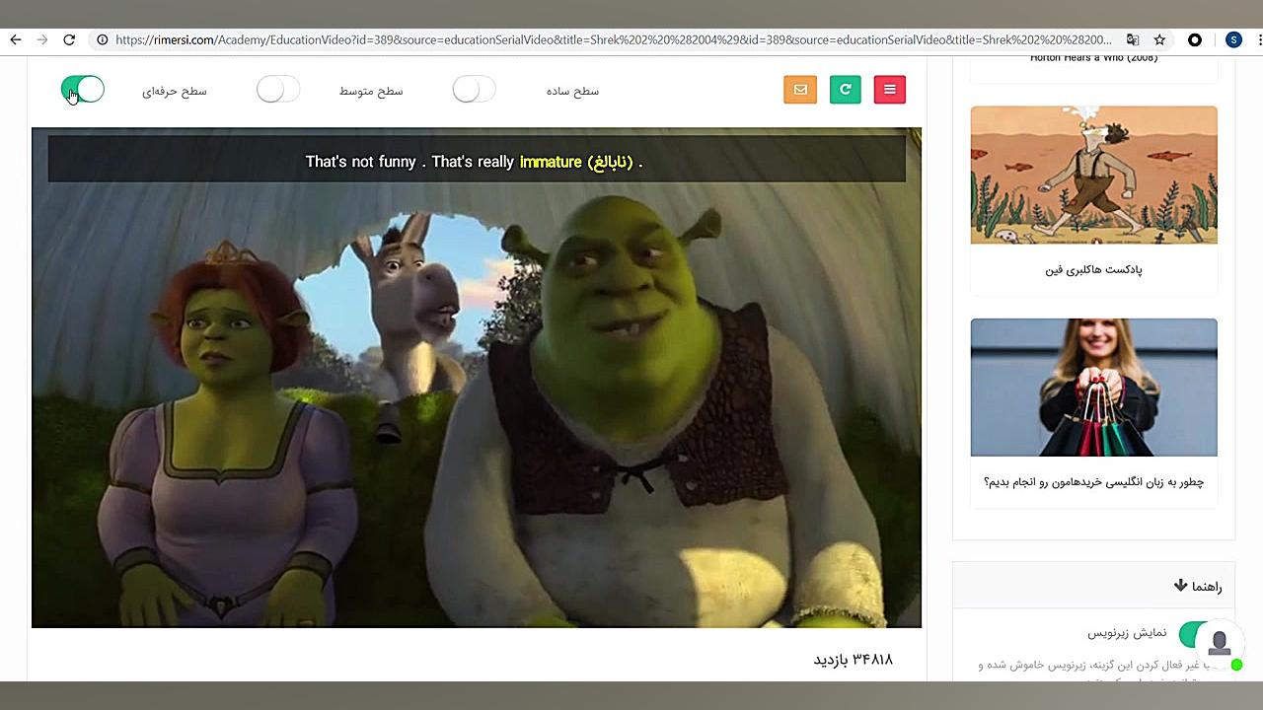Turn off the professional level (سطح حرفه‌ای) toggle

tap(83, 90)
